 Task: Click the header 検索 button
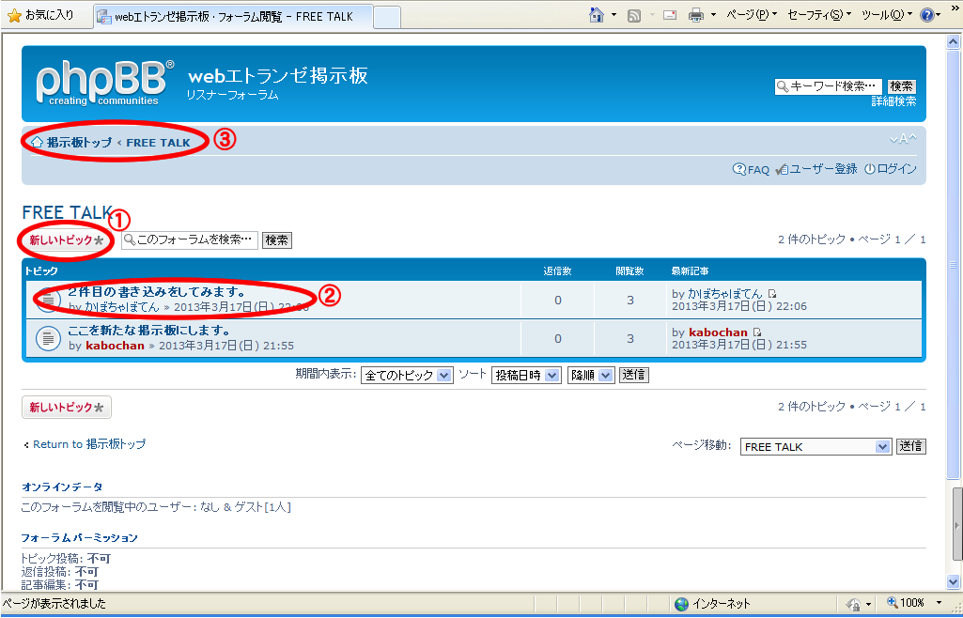(902, 85)
